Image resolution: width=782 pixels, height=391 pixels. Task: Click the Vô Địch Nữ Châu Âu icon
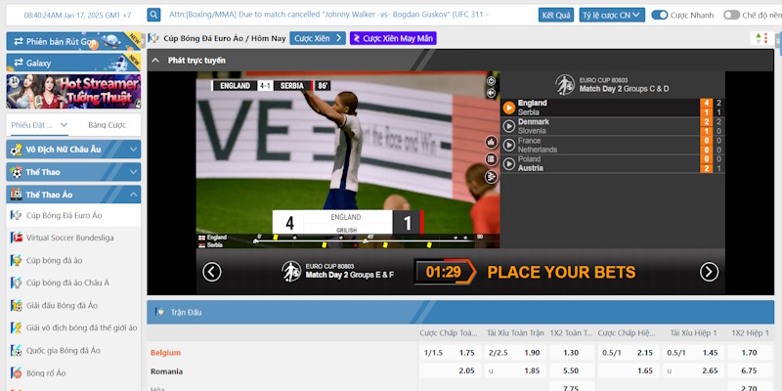point(17,150)
